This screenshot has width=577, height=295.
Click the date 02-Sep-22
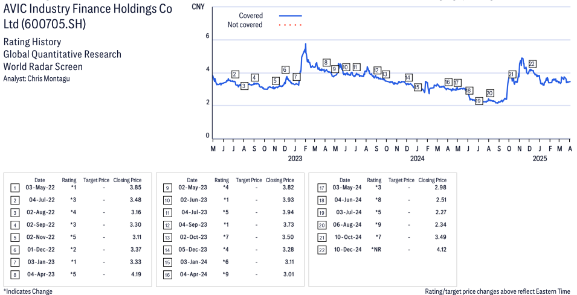coord(41,224)
